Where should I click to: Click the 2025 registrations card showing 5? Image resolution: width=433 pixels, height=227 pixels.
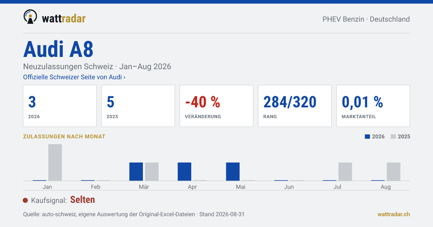[x=138, y=106]
